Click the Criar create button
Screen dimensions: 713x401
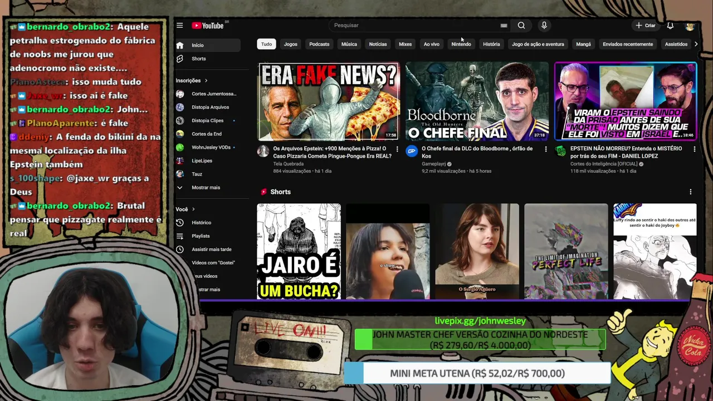646,26
